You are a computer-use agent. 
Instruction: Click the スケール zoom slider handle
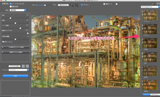pyautogui.click(x=45, y=5)
